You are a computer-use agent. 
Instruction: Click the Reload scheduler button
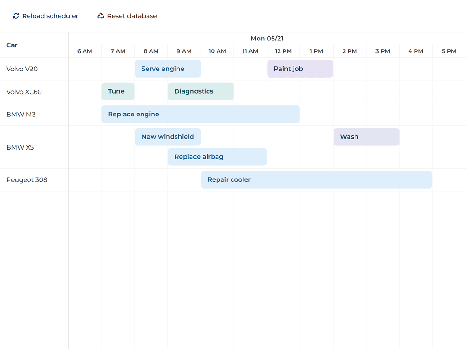pyautogui.click(x=46, y=15)
